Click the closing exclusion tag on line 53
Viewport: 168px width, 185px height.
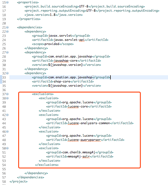pos(50,161)
